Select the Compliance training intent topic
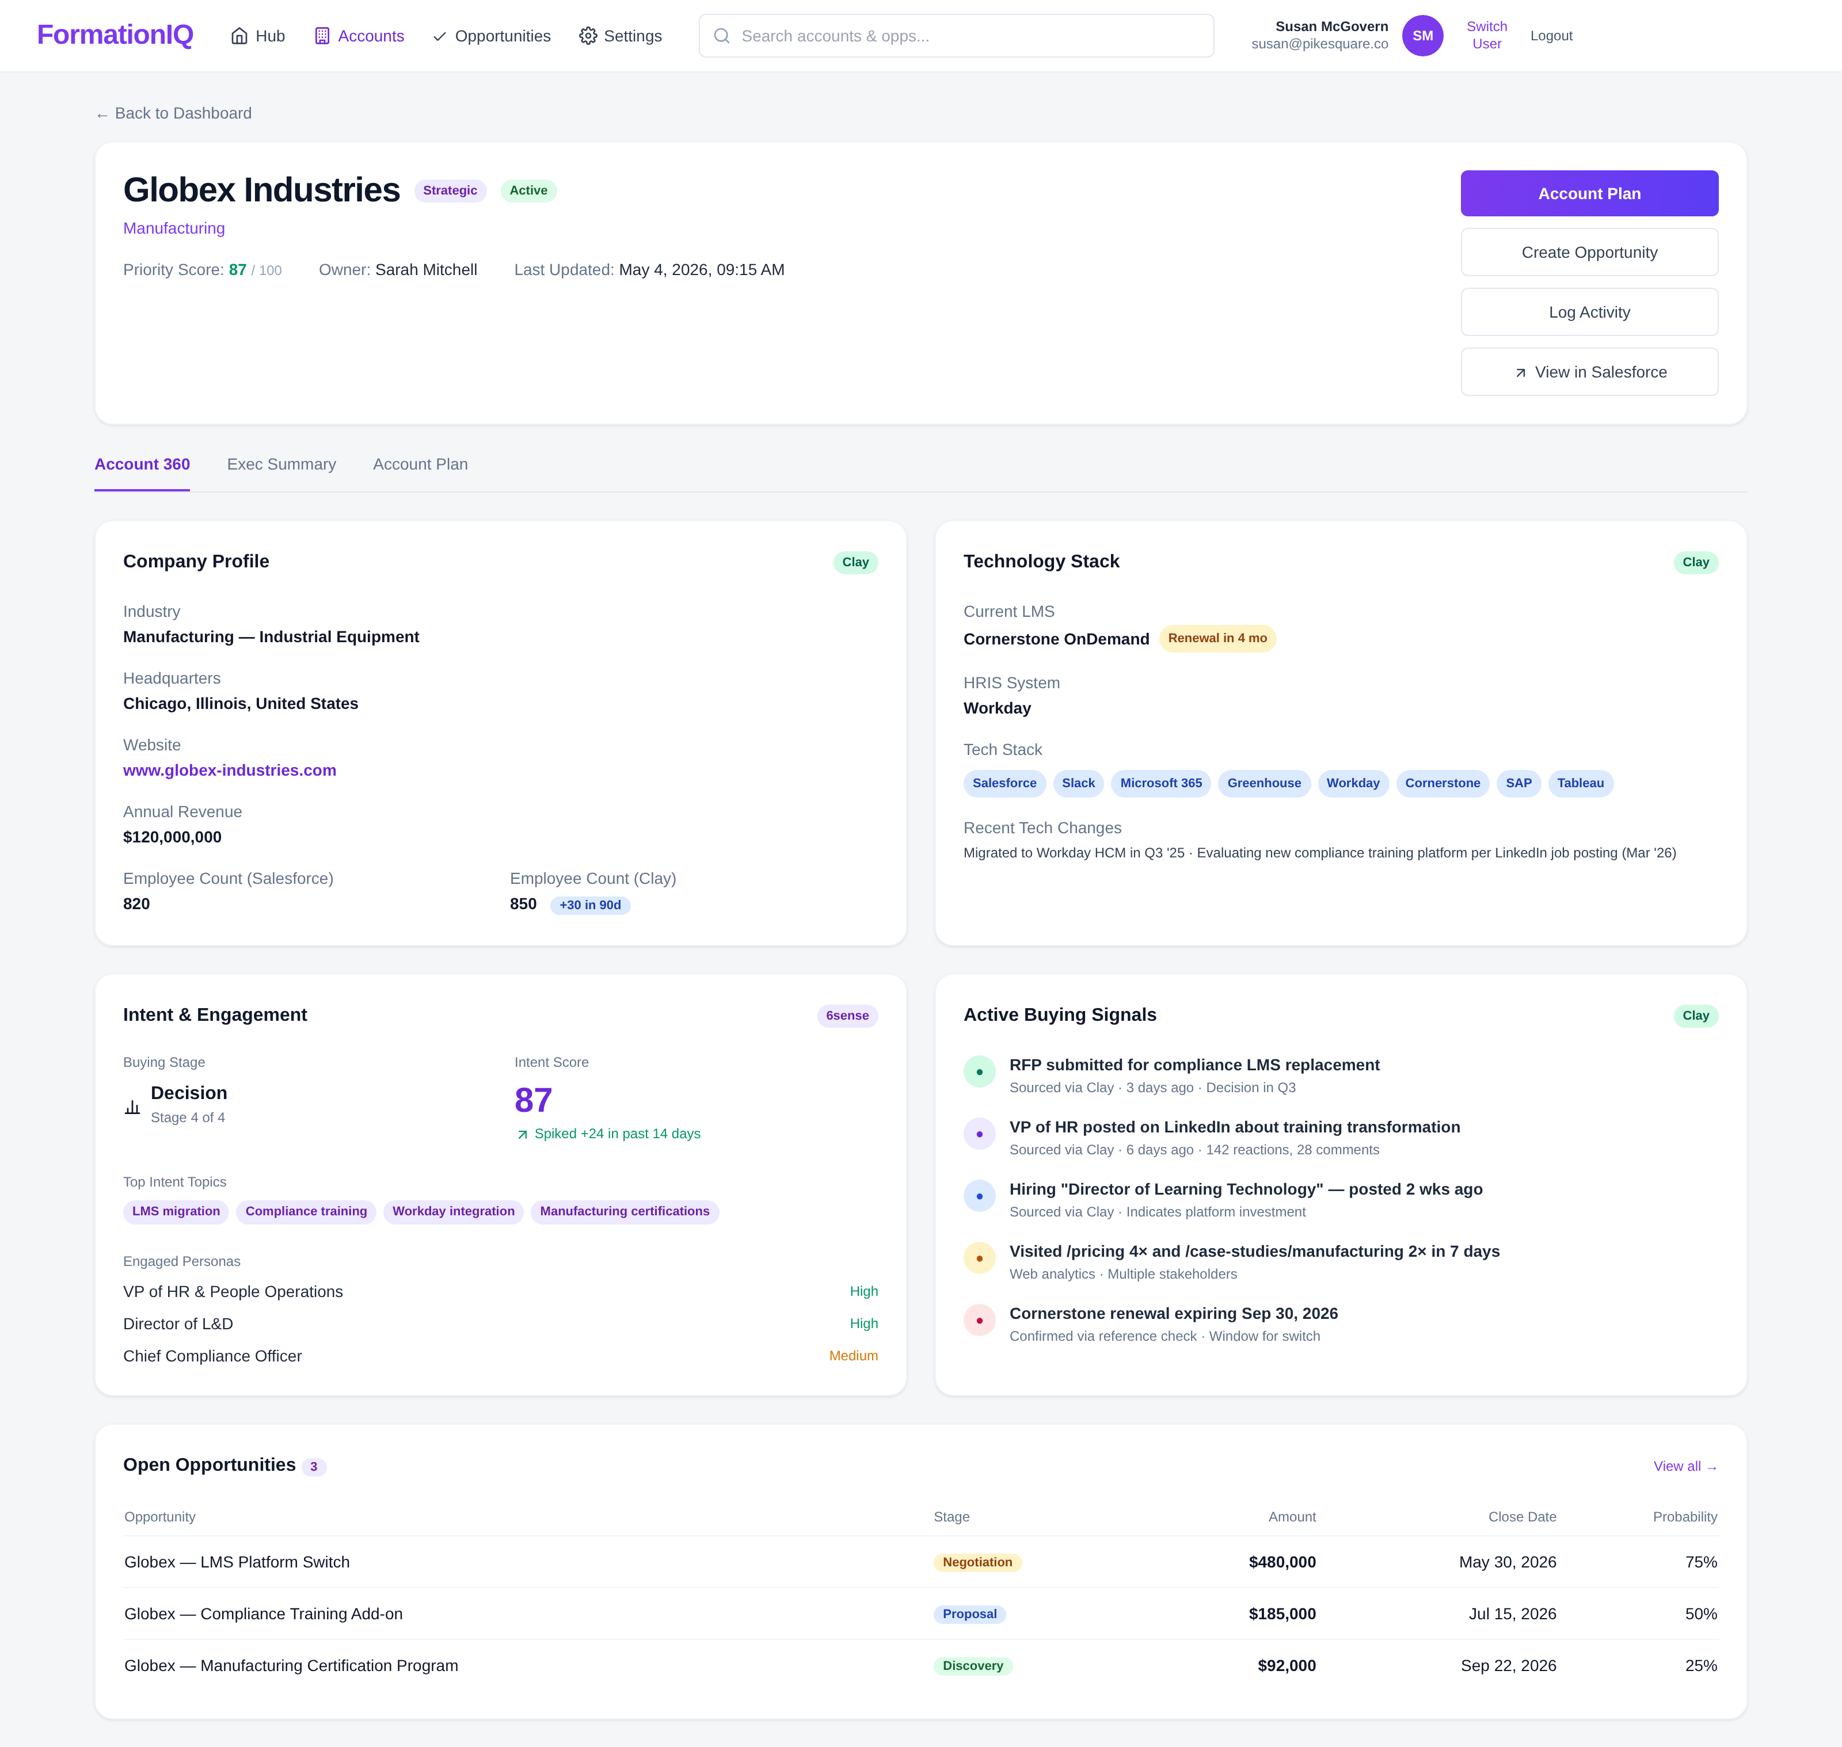 306,1211
